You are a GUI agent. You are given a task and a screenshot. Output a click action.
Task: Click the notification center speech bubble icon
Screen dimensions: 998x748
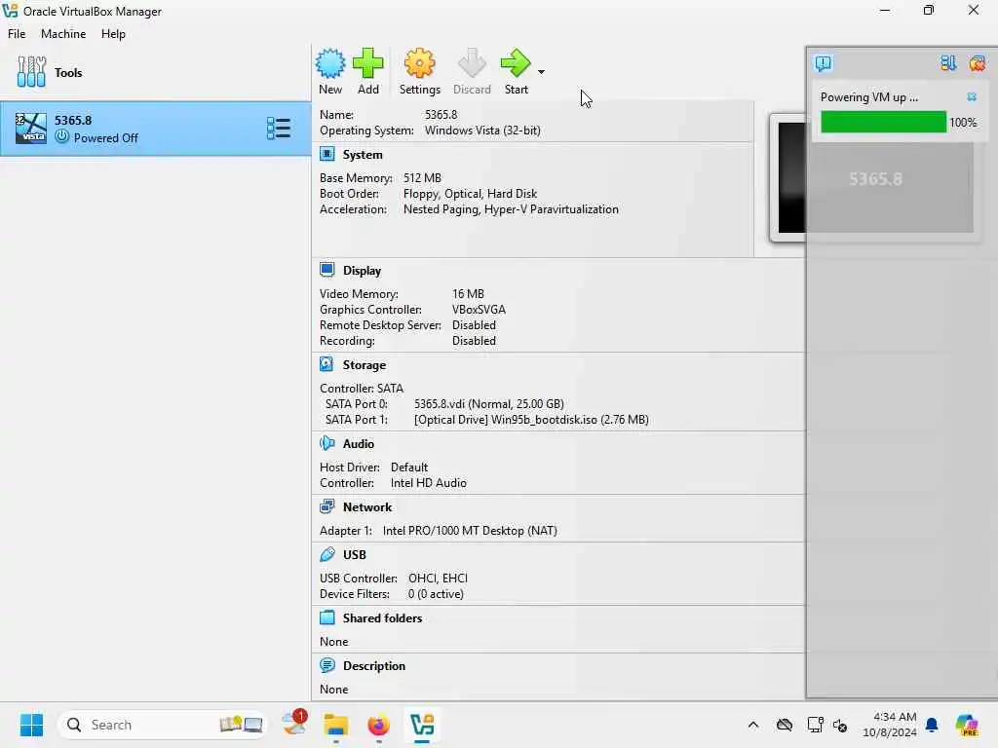(x=823, y=63)
